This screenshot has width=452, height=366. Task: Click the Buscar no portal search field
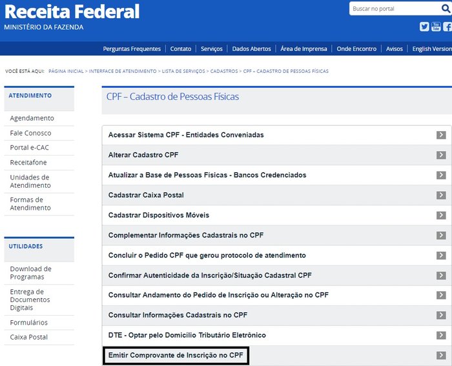click(x=395, y=8)
